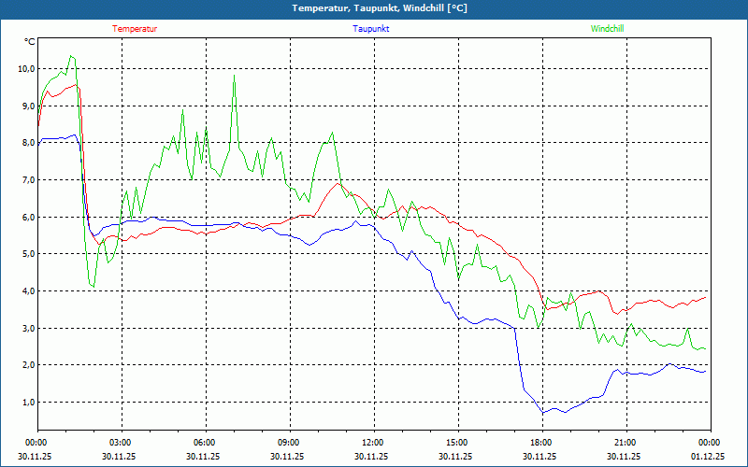Click the 21:00 time axis label
Image resolution: width=748 pixels, height=467 pixels.
click(626, 443)
